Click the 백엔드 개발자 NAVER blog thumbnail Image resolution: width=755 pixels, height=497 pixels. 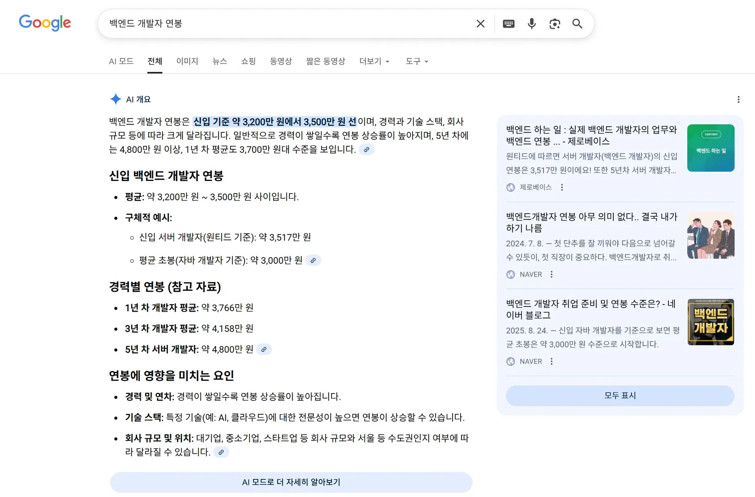pos(710,322)
